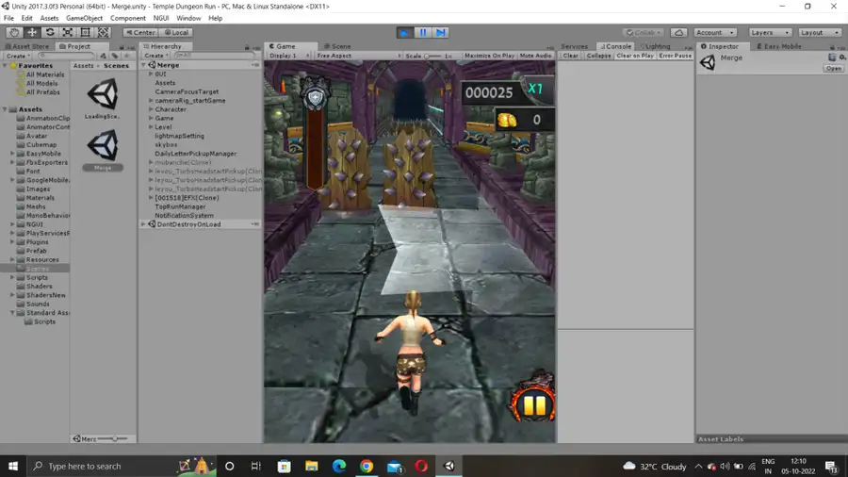Switch to the Lighting tab
The image size is (848, 477).
[656, 46]
